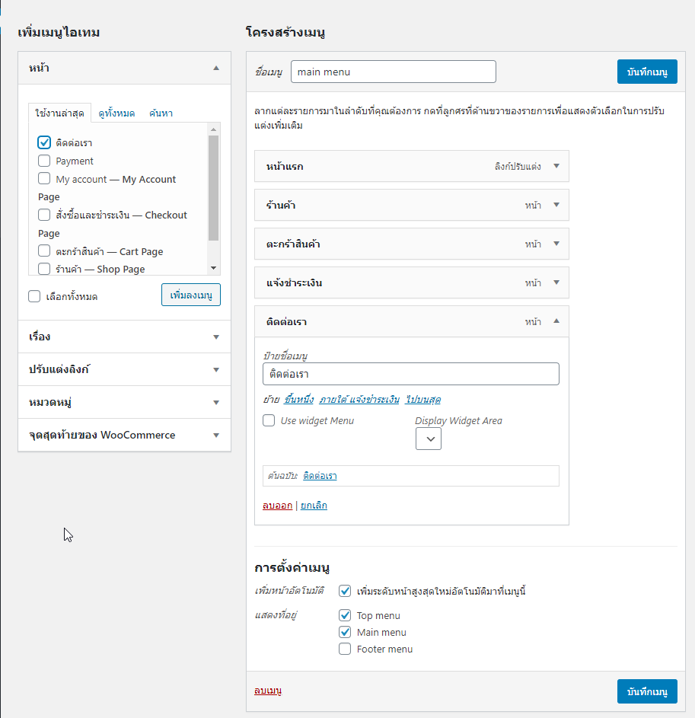Click the pages list scrollbar down arrow
The width and height of the screenshot is (695, 718).
click(x=213, y=268)
